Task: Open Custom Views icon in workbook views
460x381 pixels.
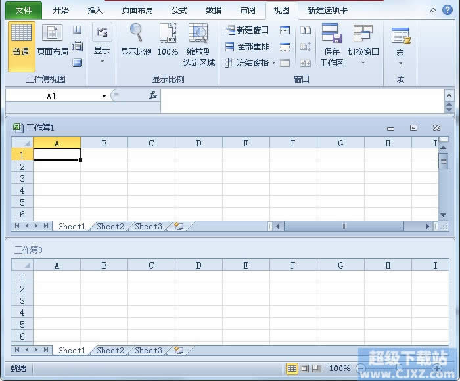Action: [x=77, y=47]
